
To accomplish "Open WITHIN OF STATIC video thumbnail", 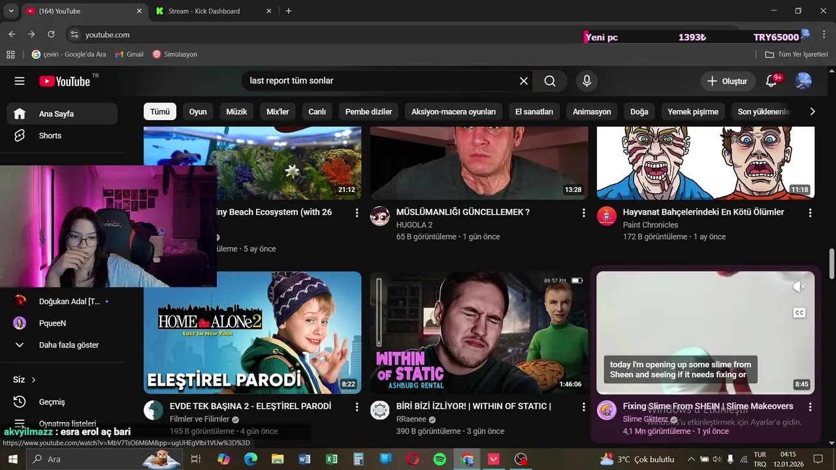I will click(x=479, y=332).
